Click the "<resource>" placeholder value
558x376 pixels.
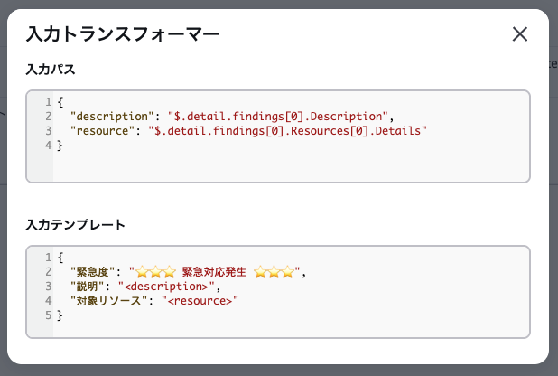(200, 301)
